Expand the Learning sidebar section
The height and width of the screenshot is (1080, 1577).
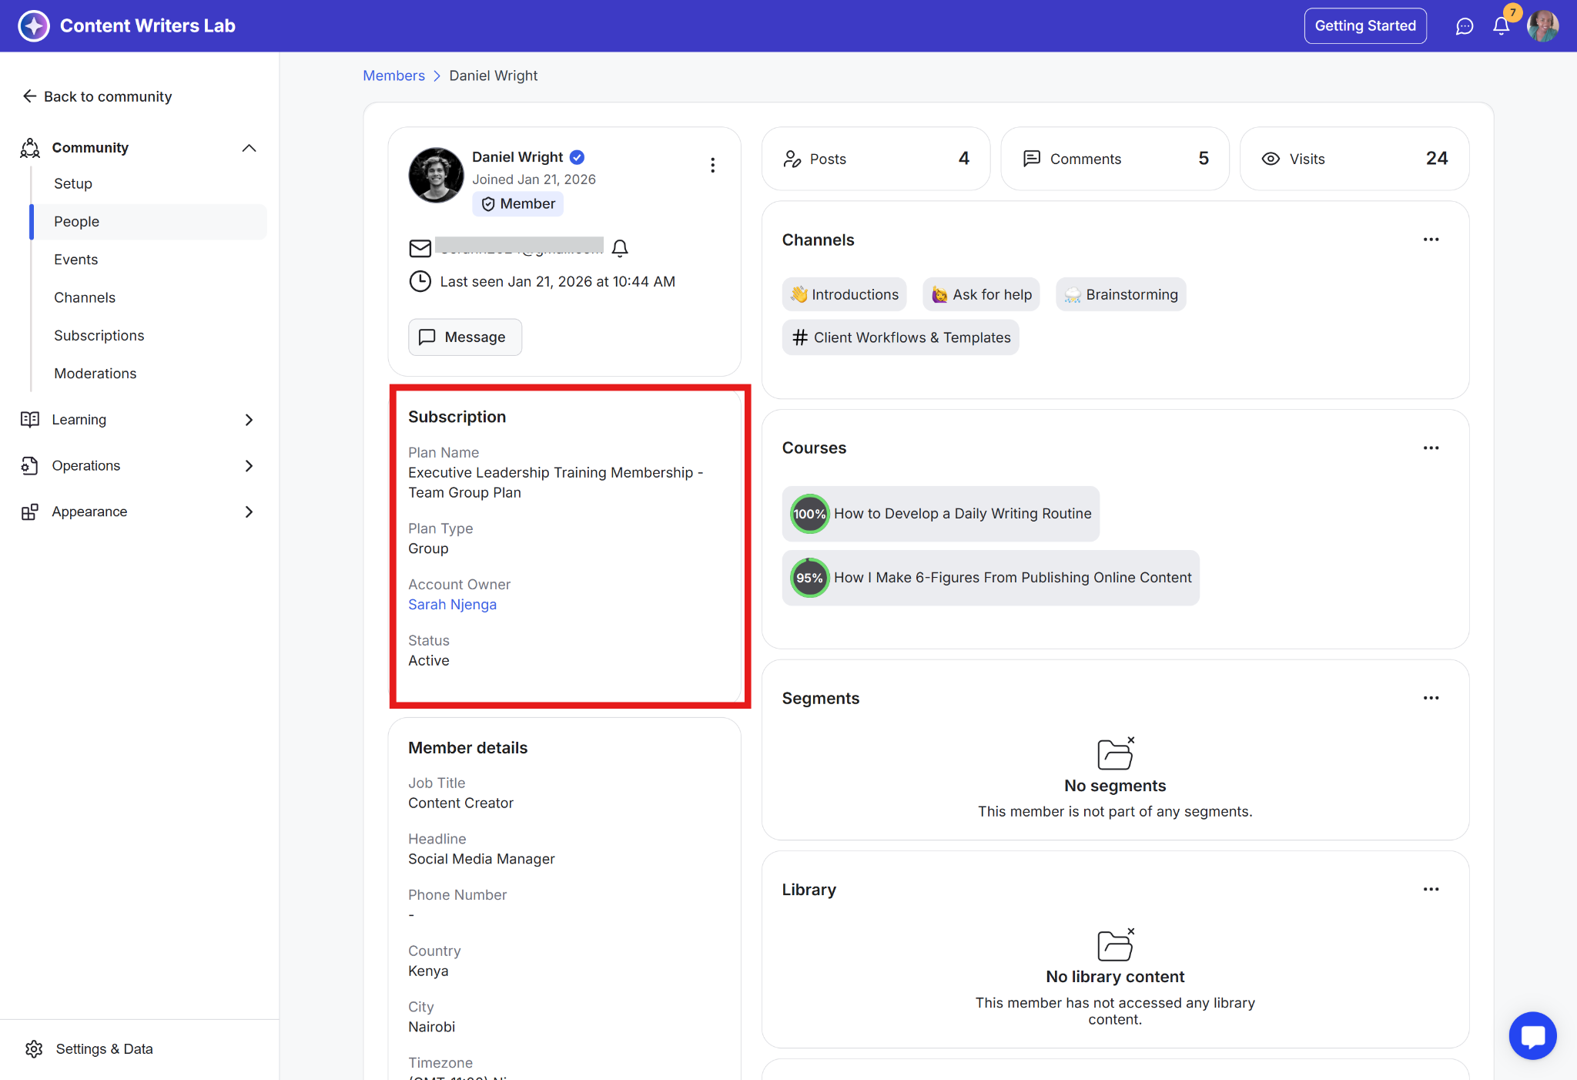click(x=249, y=420)
